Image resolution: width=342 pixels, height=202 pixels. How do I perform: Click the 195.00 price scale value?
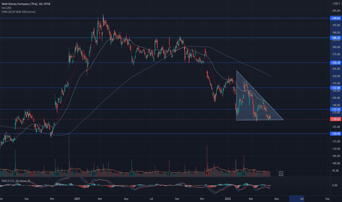pyautogui.click(x=336, y=25)
